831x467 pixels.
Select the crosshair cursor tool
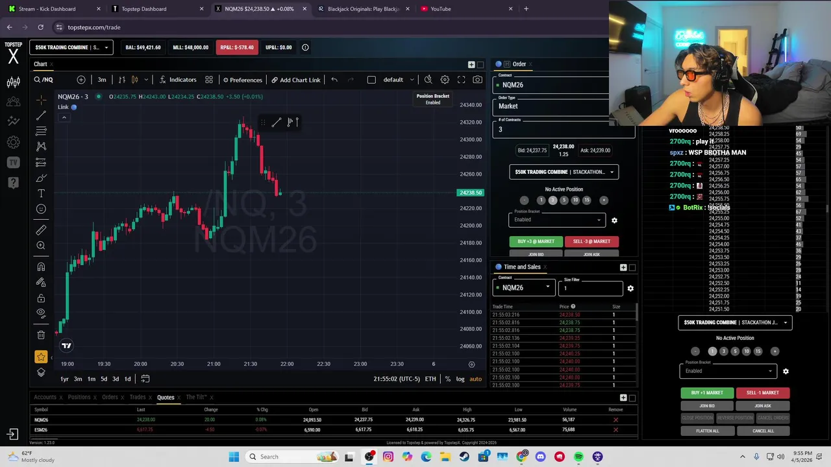[x=41, y=100]
